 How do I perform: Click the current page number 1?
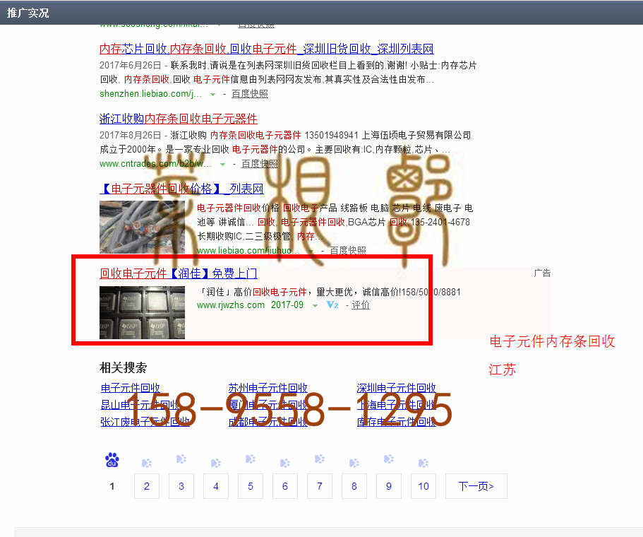(112, 486)
